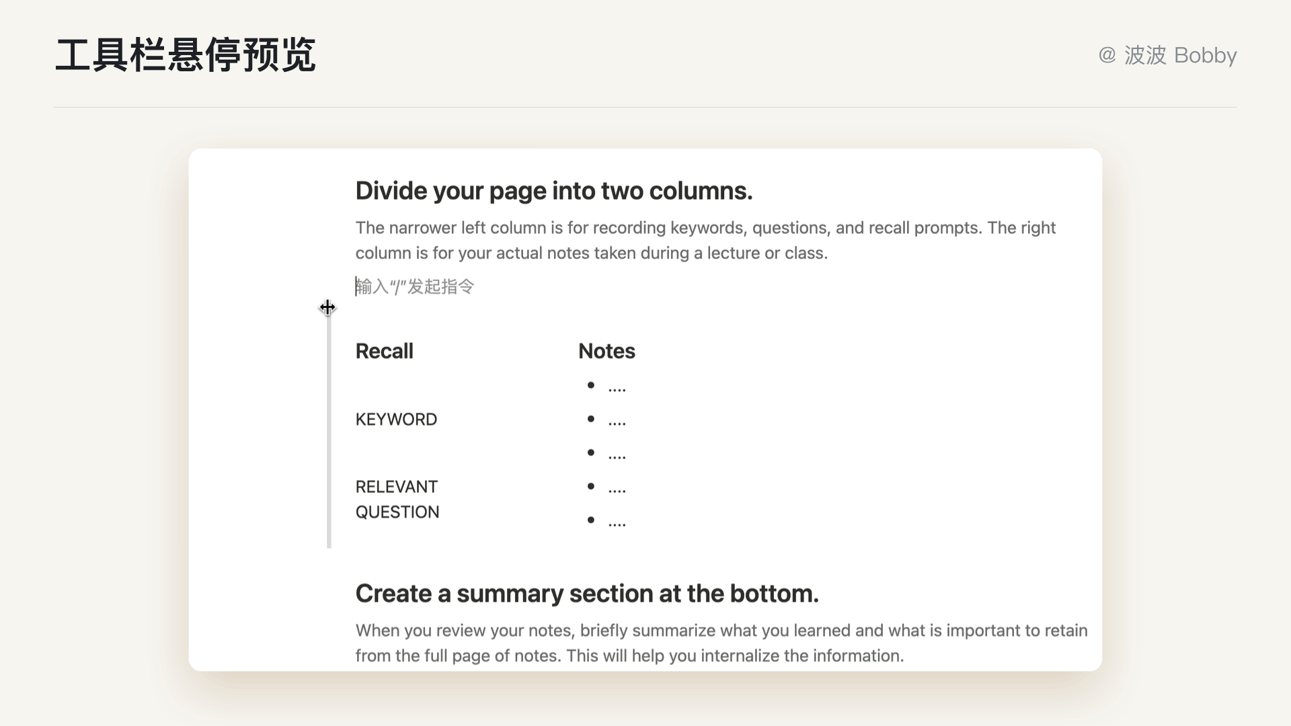
Task: Click the first bullet item under Notes
Action: point(617,387)
